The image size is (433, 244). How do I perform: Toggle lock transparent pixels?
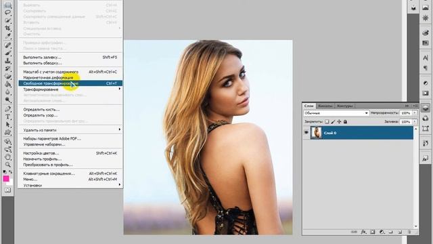coord(327,121)
